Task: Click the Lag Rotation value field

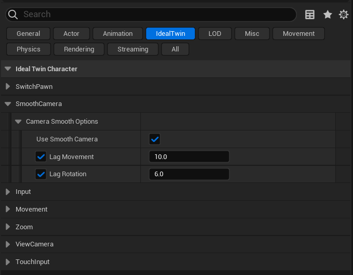Action: [189, 174]
